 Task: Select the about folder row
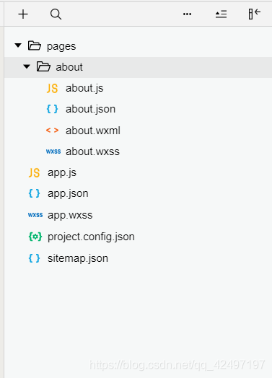tap(138, 67)
